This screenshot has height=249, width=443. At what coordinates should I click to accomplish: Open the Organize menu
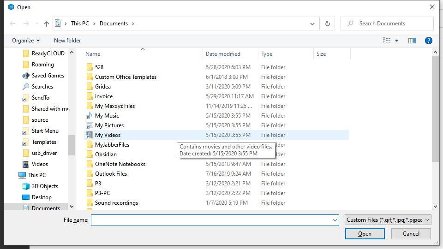tap(26, 41)
